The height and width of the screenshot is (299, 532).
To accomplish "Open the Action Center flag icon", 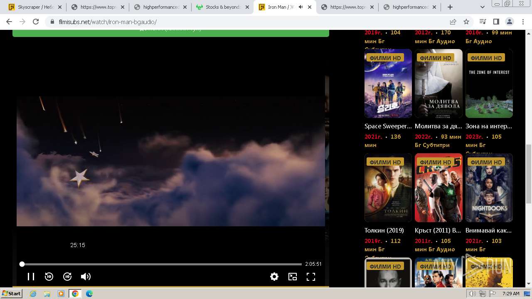I will point(493,294).
